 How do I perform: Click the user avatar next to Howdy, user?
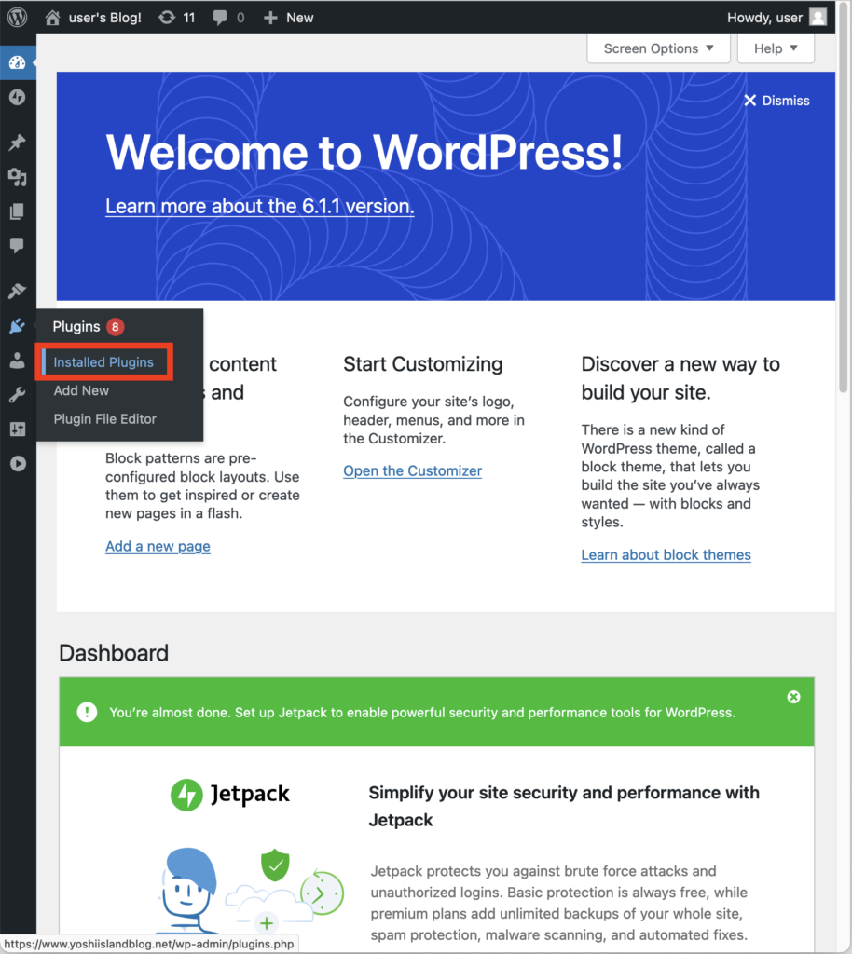pos(818,17)
